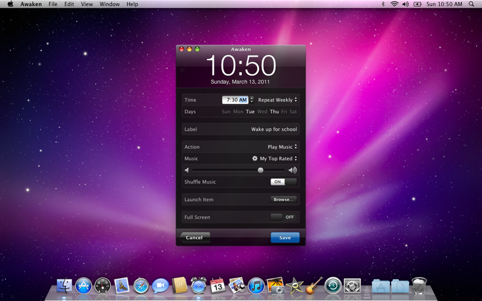
Task: Open Safari from the dock
Action: click(x=141, y=285)
